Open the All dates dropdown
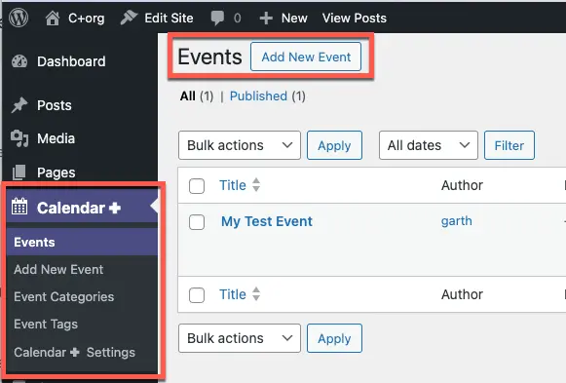The image size is (566, 383). (428, 145)
